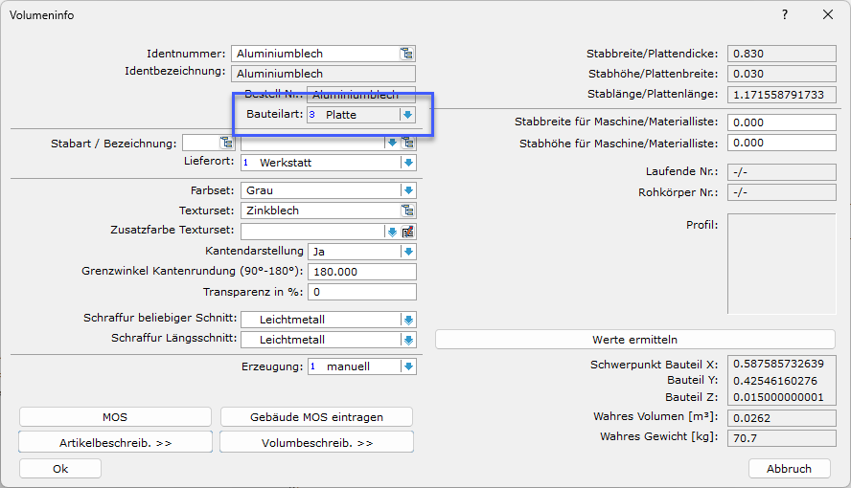
Task: Open Artikelbeschreib. >> section
Action: pos(115,443)
